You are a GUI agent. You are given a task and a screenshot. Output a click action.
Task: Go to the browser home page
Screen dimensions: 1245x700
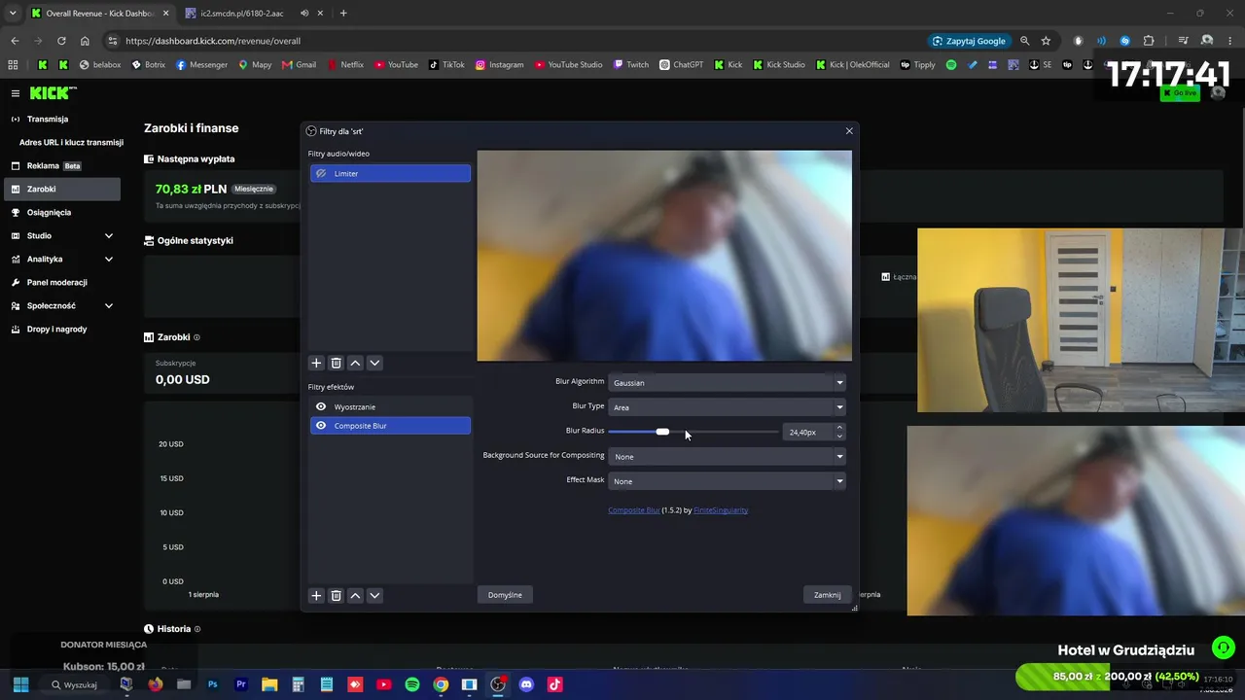tap(85, 41)
